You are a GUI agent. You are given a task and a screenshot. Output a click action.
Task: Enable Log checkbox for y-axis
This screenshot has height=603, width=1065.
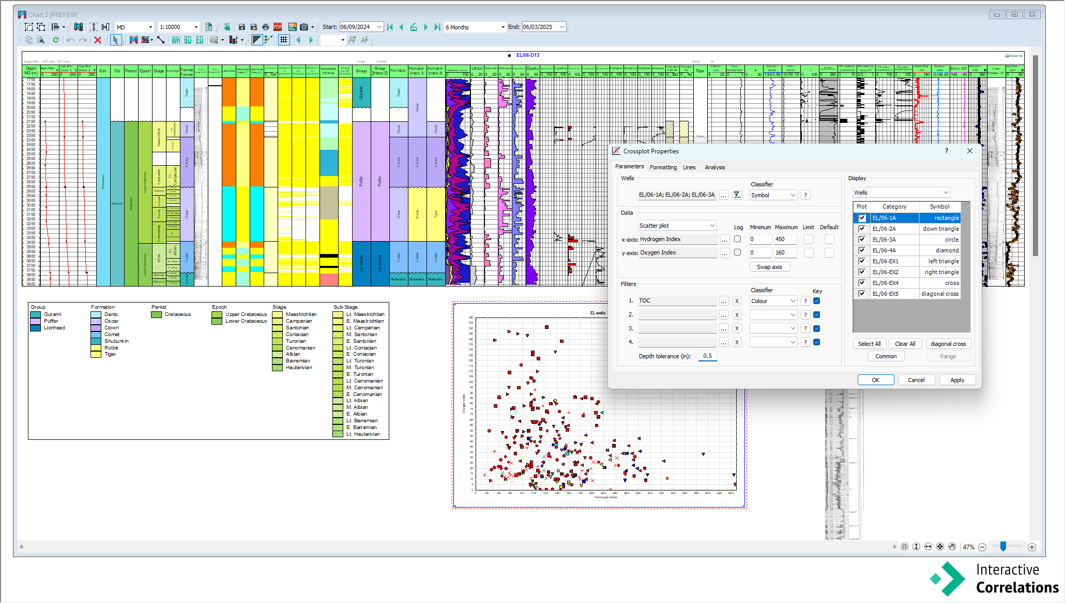click(x=738, y=252)
